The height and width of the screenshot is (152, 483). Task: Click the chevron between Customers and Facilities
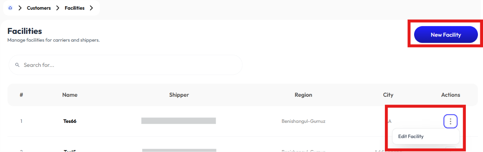tap(58, 8)
